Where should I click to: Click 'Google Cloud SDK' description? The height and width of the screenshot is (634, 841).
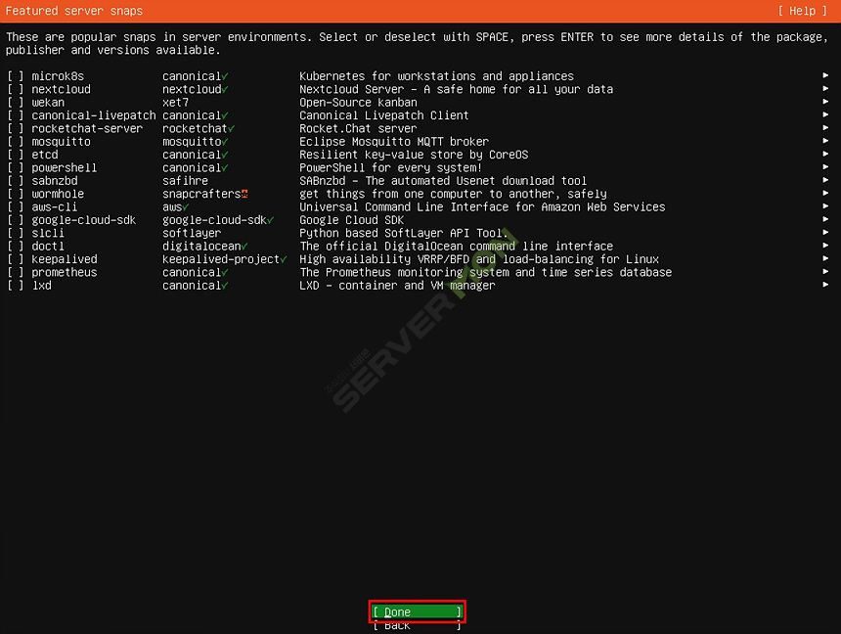pos(351,220)
